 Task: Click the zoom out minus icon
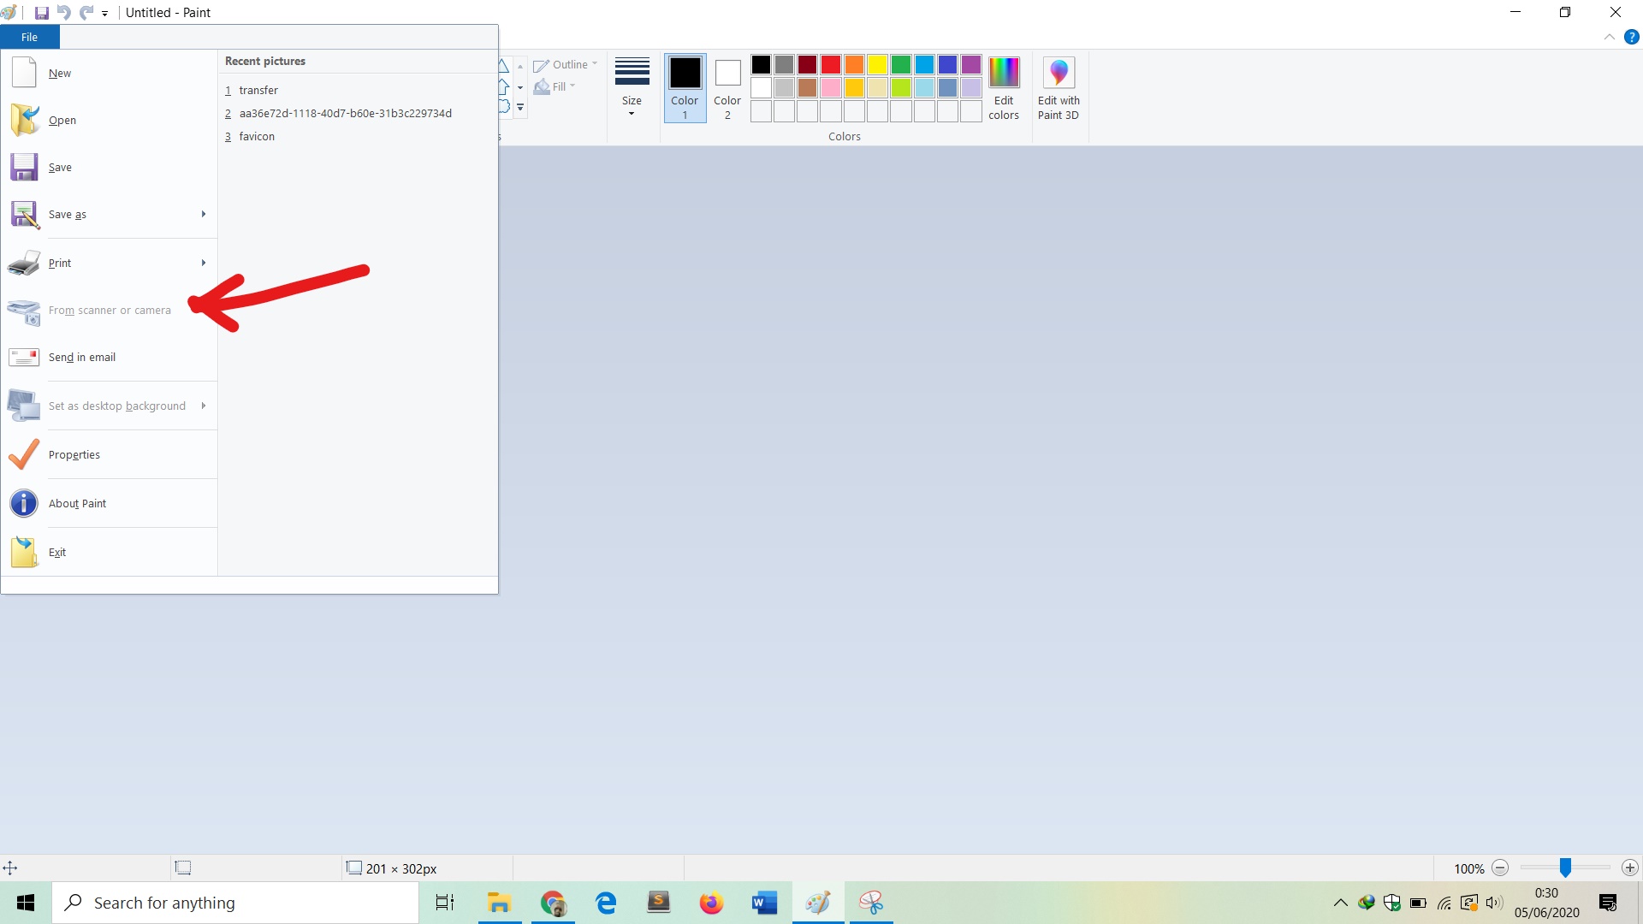pos(1500,868)
